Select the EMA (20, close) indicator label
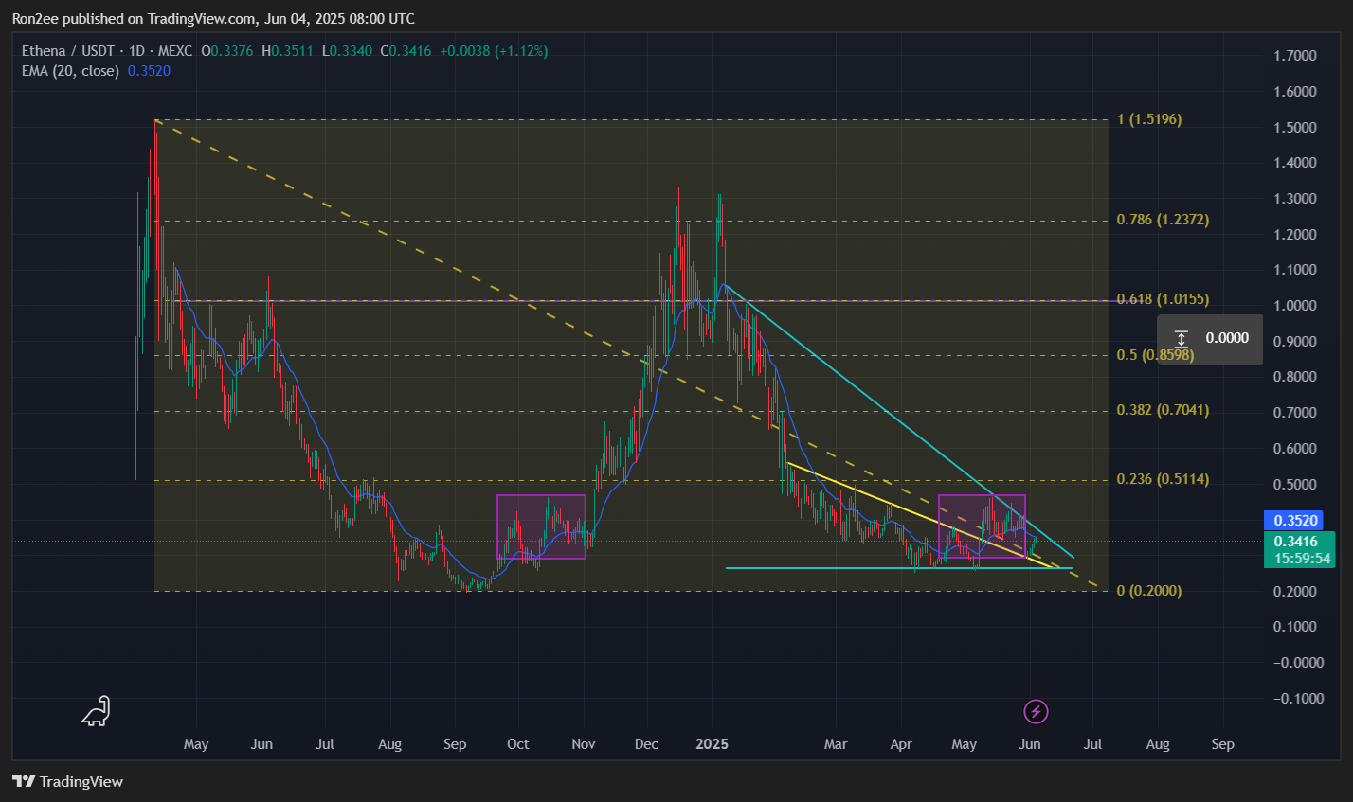This screenshot has width=1353, height=802. click(x=71, y=71)
